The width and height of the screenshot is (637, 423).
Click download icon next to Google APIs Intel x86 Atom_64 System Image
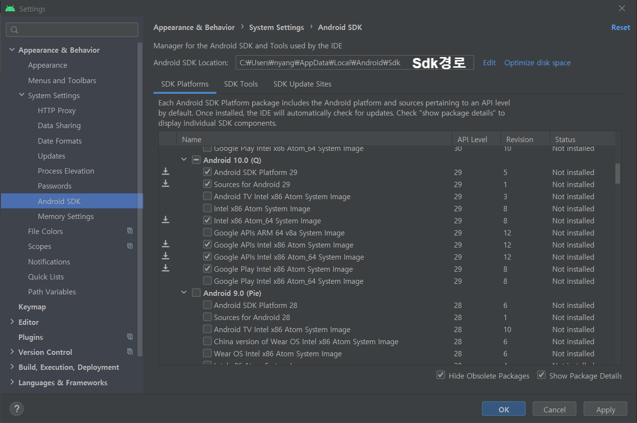[x=166, y=256]
